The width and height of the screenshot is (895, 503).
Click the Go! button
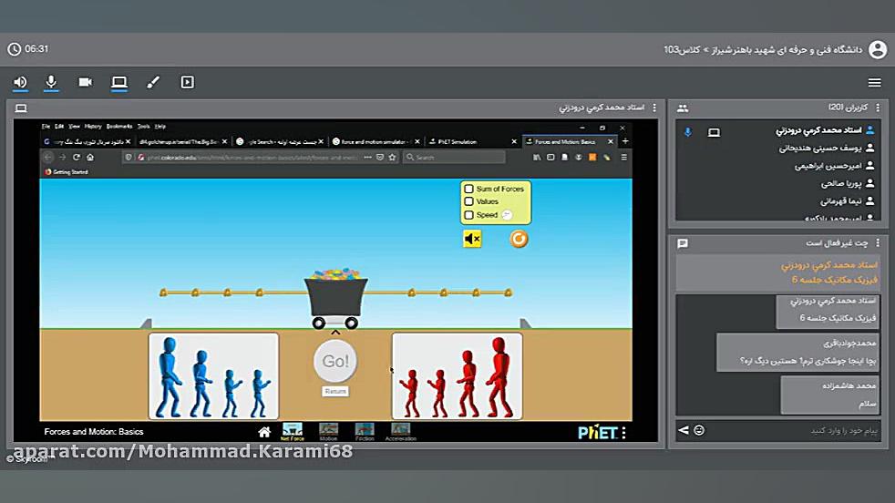coord(335,361)
